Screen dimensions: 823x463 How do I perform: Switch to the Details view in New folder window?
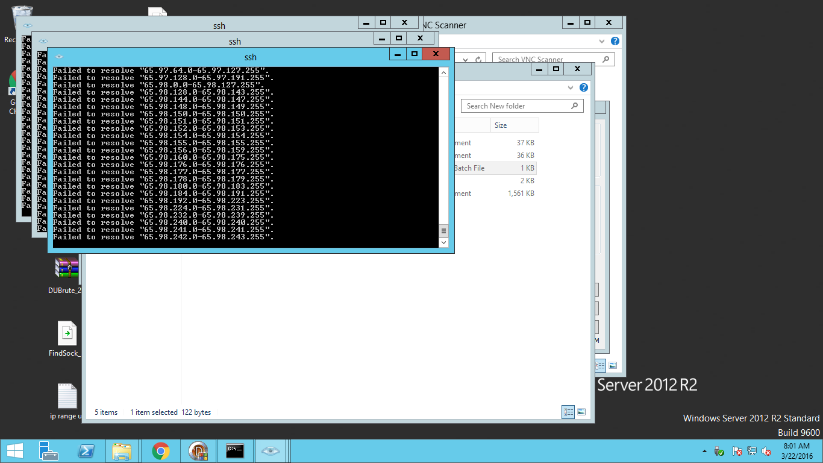point(568,412)
